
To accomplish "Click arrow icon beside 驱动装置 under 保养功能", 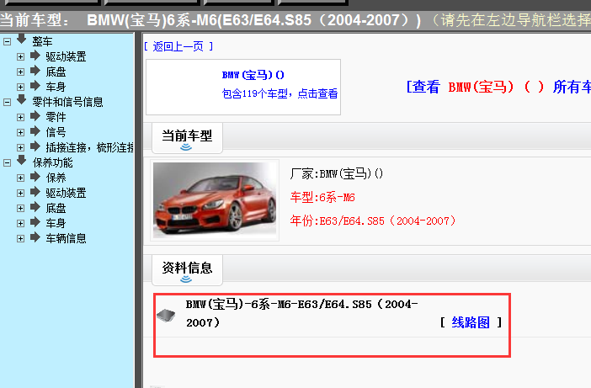I will coord(35,192).
